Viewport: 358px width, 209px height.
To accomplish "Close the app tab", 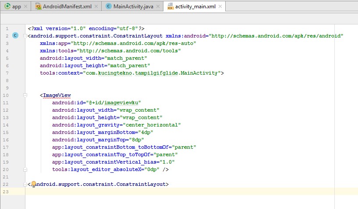I will click(x=25, y=7).
